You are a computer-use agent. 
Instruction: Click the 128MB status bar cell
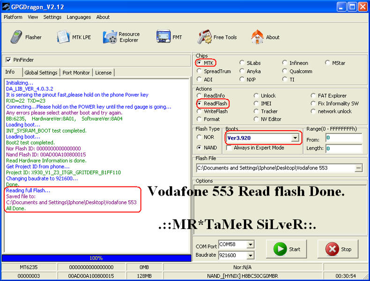(x=144, y=276)
